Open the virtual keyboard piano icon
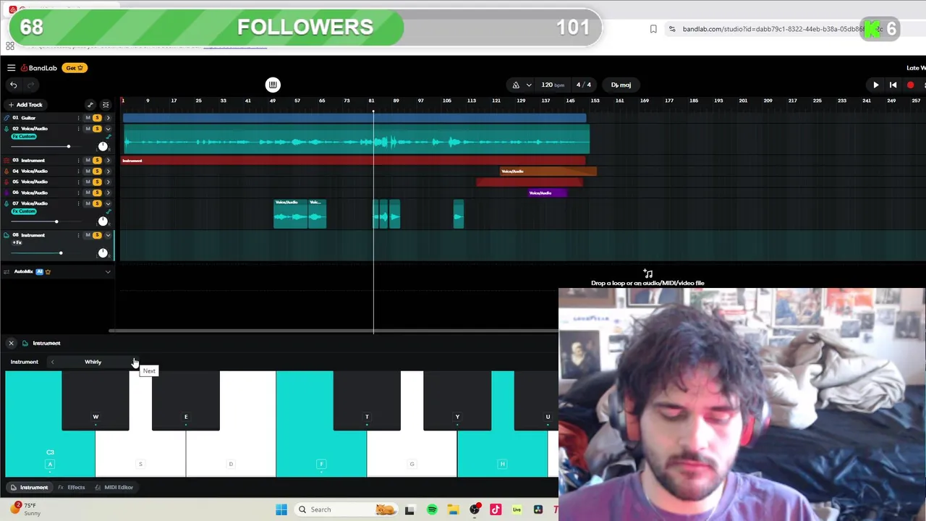926x521 pixels. point(273,85)
